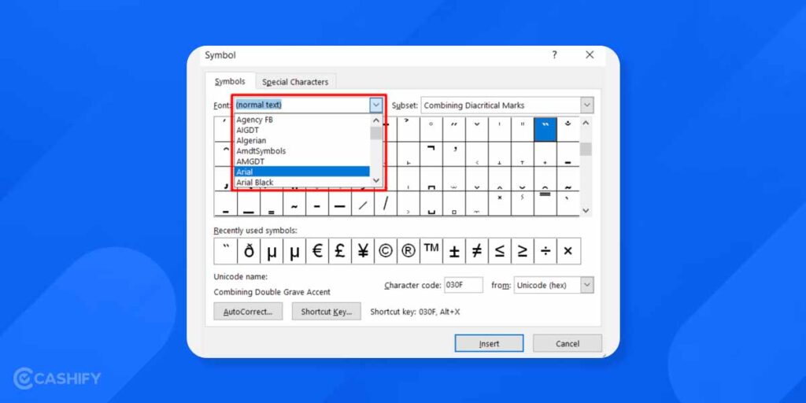Pick the Registered trademark symbol
The image size is (806, 403).
(x=409, y=251)
